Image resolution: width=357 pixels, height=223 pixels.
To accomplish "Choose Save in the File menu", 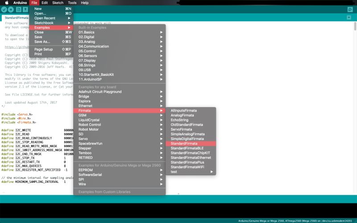I will [x=51, y=37].
